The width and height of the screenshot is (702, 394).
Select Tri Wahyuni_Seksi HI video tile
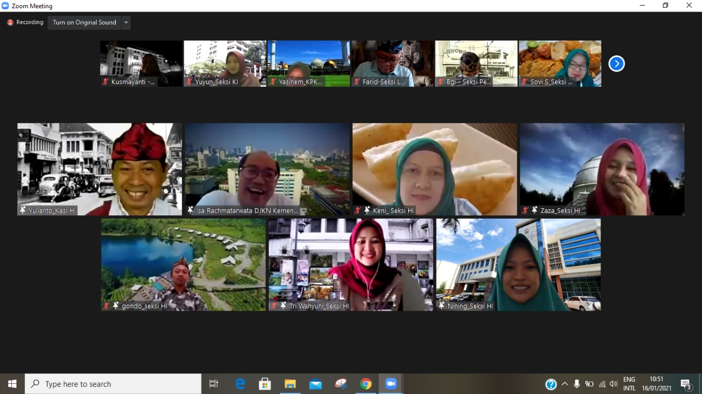(350, 265)
